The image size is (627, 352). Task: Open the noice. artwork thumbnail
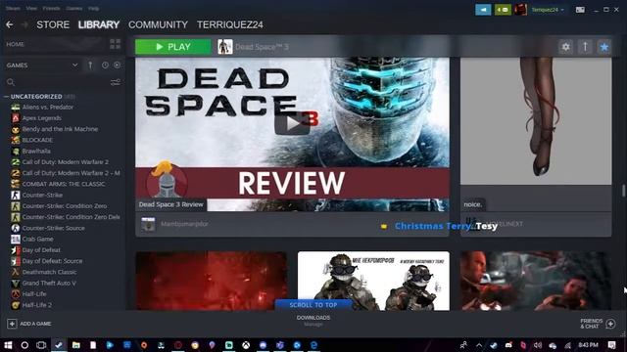(x=536, y=121)
